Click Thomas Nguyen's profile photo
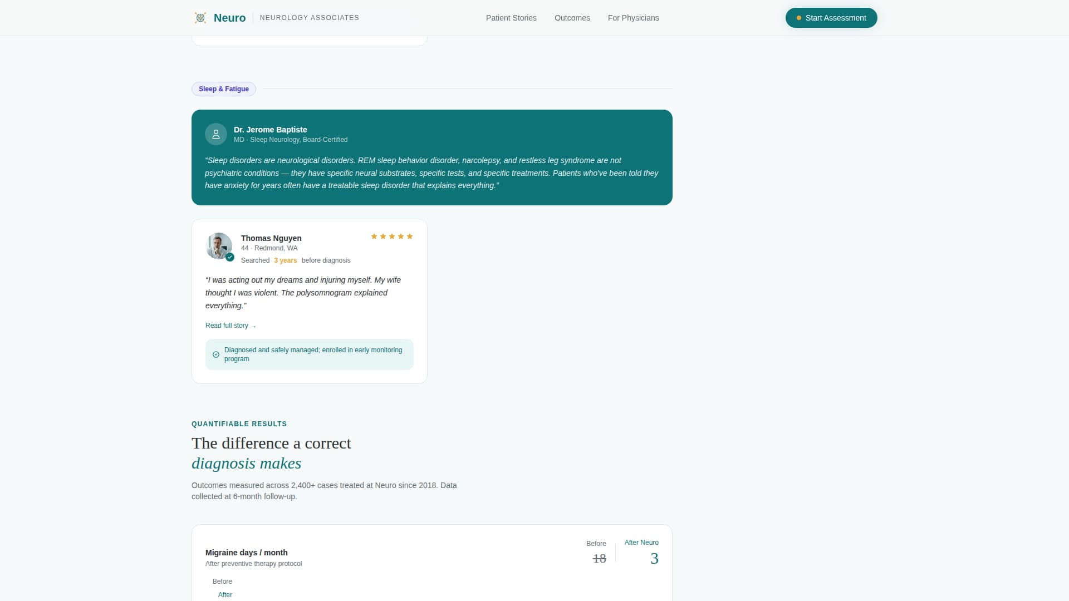The width and height of the screenshot is (1069, 601). pos(219,246)
